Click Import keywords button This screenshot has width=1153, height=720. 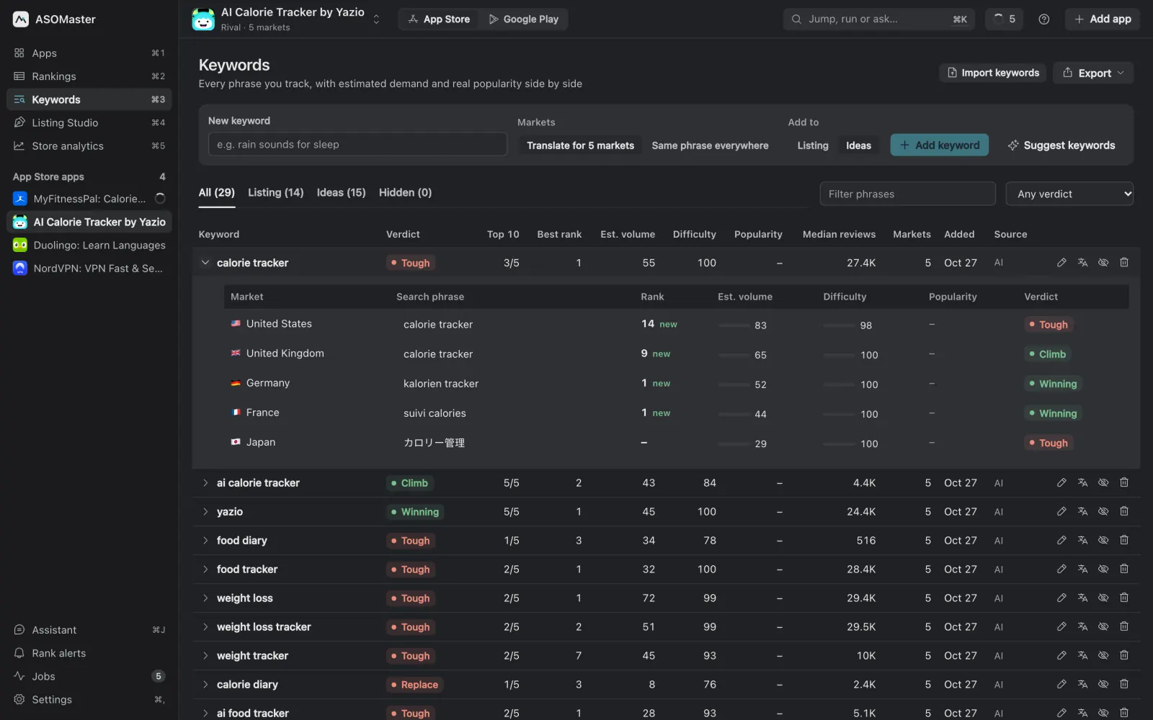pyautogui.click(x=993, y=73)
